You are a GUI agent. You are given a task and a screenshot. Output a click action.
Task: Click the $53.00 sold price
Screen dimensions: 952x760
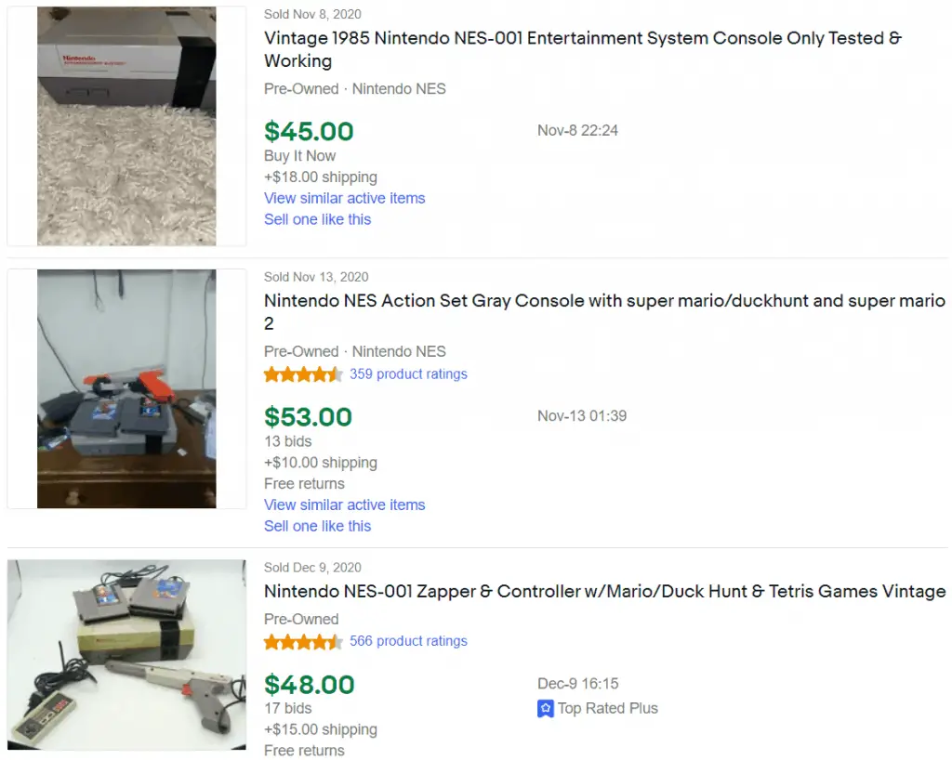pyautogui.click(x=308, y=417)
